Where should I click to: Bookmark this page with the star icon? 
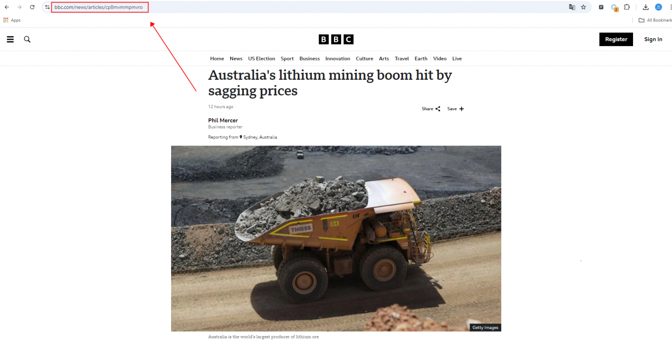pos(583,7)
